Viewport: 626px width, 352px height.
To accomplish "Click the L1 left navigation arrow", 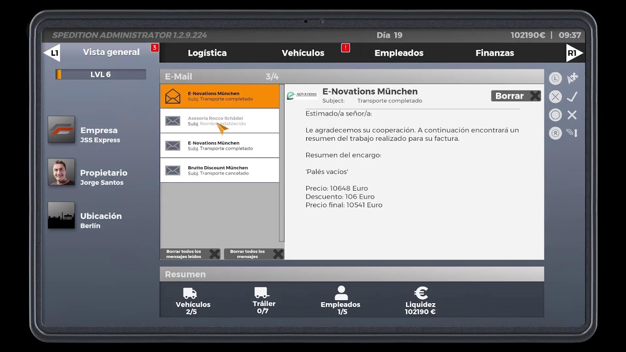I will [x=52, y=53].
